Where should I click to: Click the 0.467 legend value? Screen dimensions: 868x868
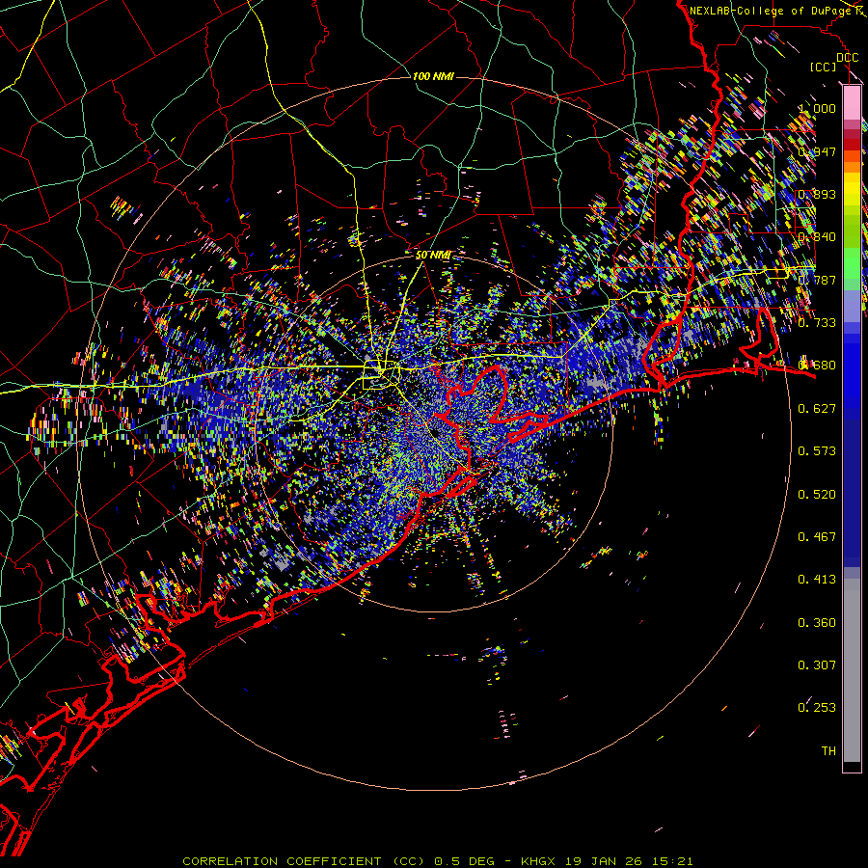817,537
